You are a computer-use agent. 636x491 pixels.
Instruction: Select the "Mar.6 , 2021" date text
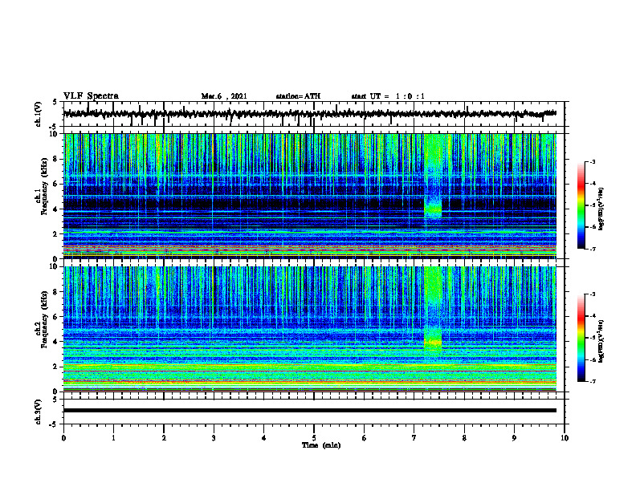(224, 96)
